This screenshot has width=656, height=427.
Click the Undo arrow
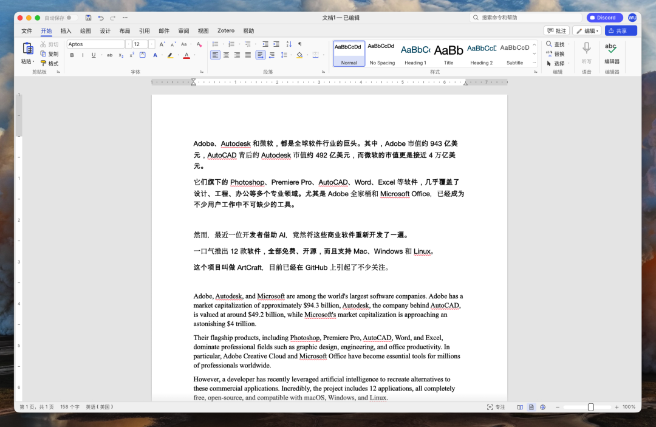pos(100,18)
